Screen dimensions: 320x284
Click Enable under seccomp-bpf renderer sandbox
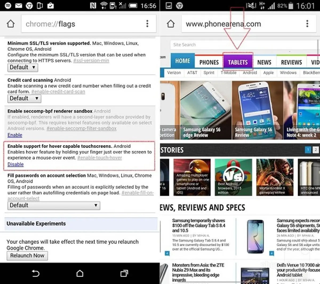pos(15,135)
